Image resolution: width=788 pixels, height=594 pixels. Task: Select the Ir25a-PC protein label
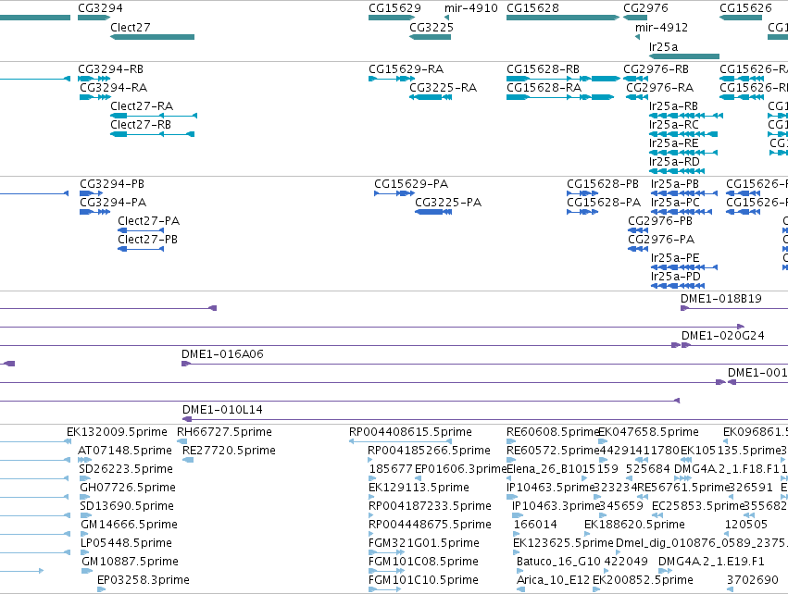tap(675, 203)
